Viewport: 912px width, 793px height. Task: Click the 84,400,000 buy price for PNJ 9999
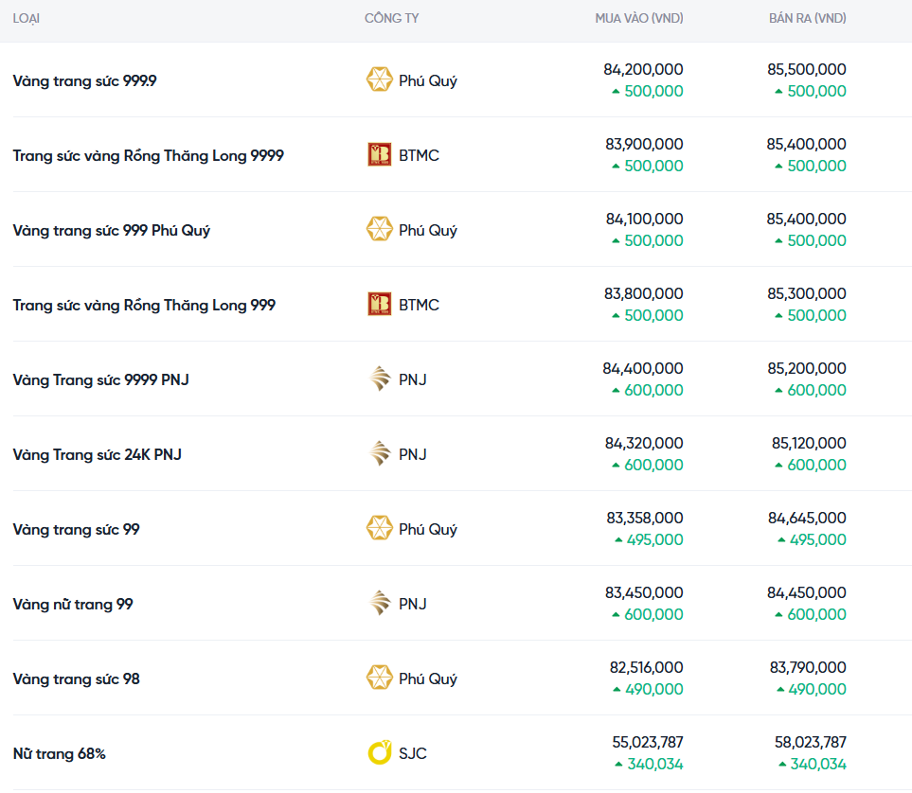(x=642, y=369)
